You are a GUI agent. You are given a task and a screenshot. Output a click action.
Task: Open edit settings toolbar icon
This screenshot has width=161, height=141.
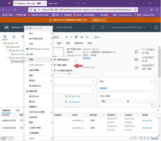[x=82, y=37]
